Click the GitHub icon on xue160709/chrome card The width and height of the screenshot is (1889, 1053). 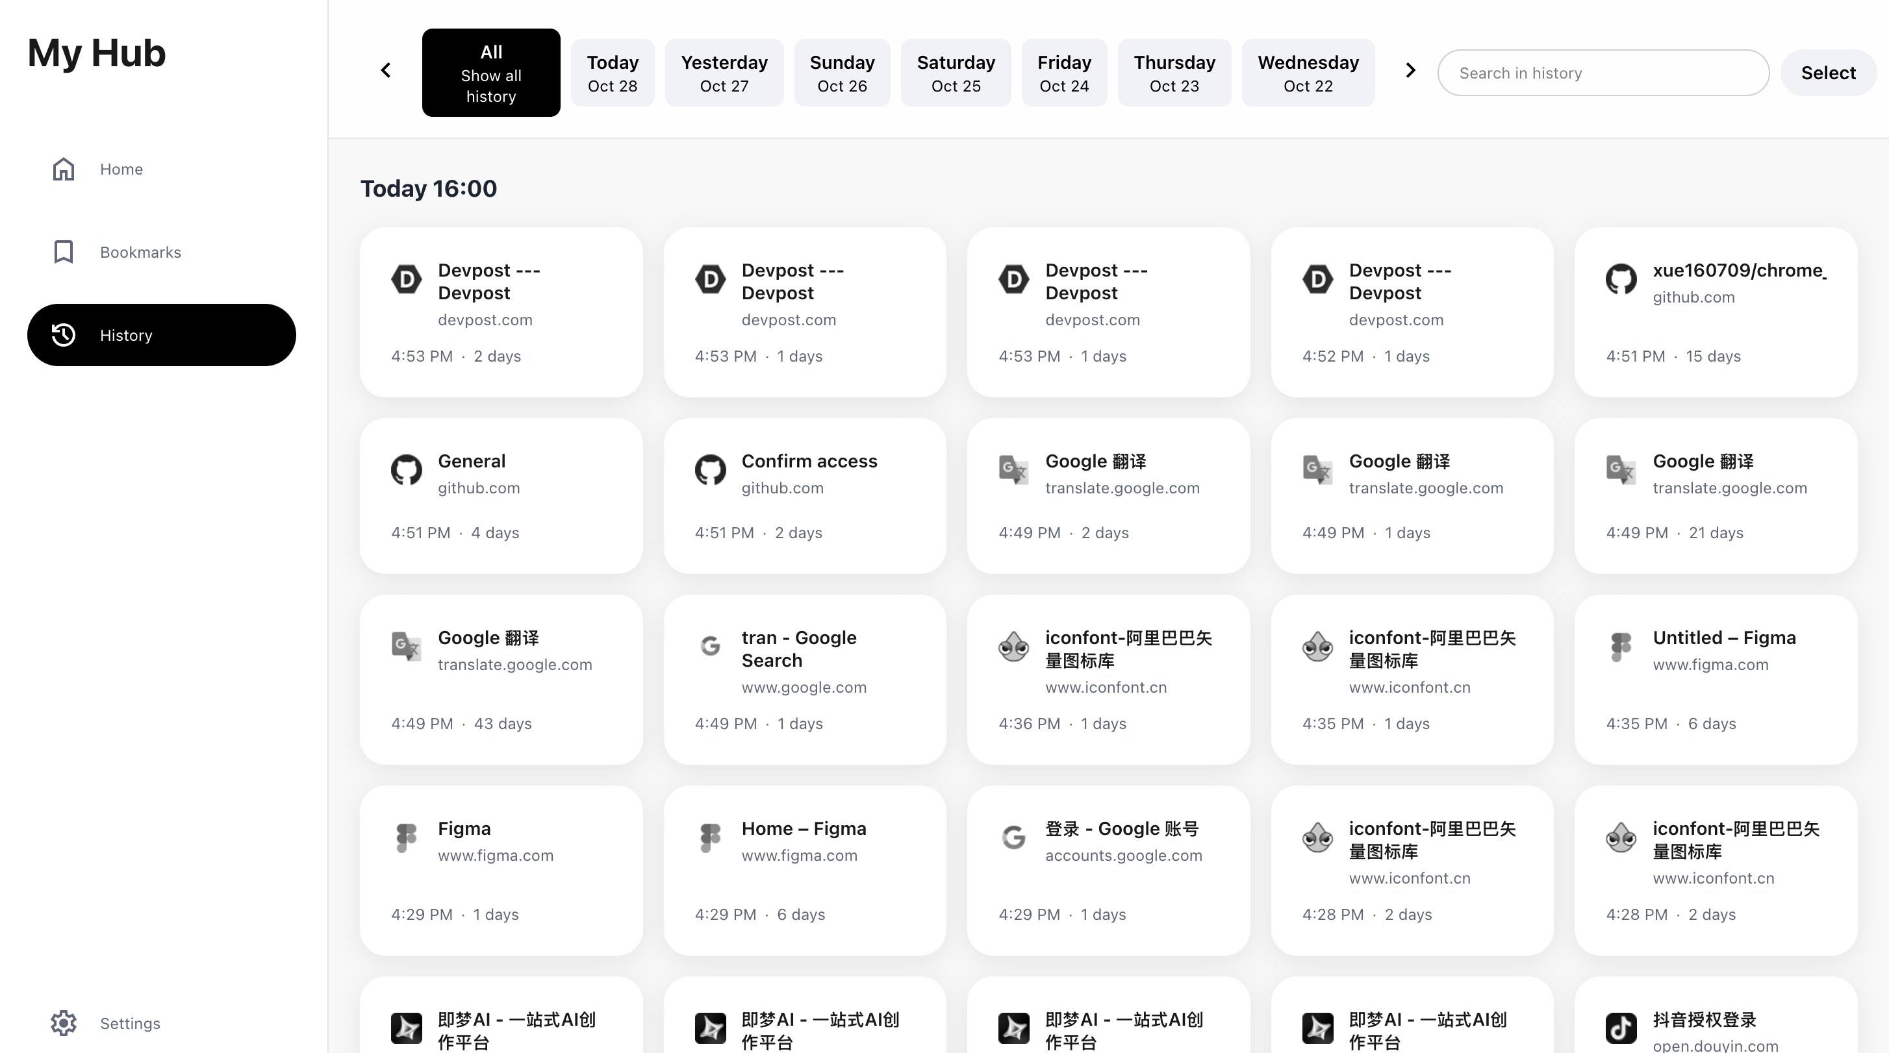[1621, 279]
